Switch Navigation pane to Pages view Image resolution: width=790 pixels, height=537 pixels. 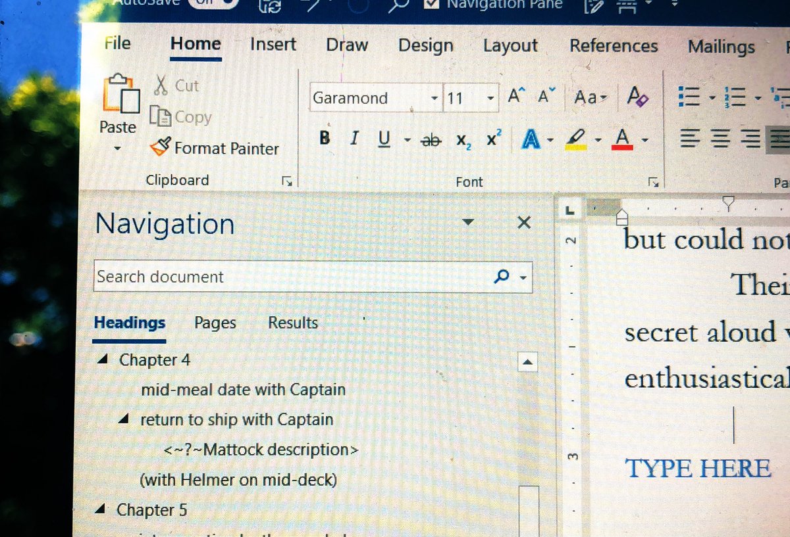[215, 323]
